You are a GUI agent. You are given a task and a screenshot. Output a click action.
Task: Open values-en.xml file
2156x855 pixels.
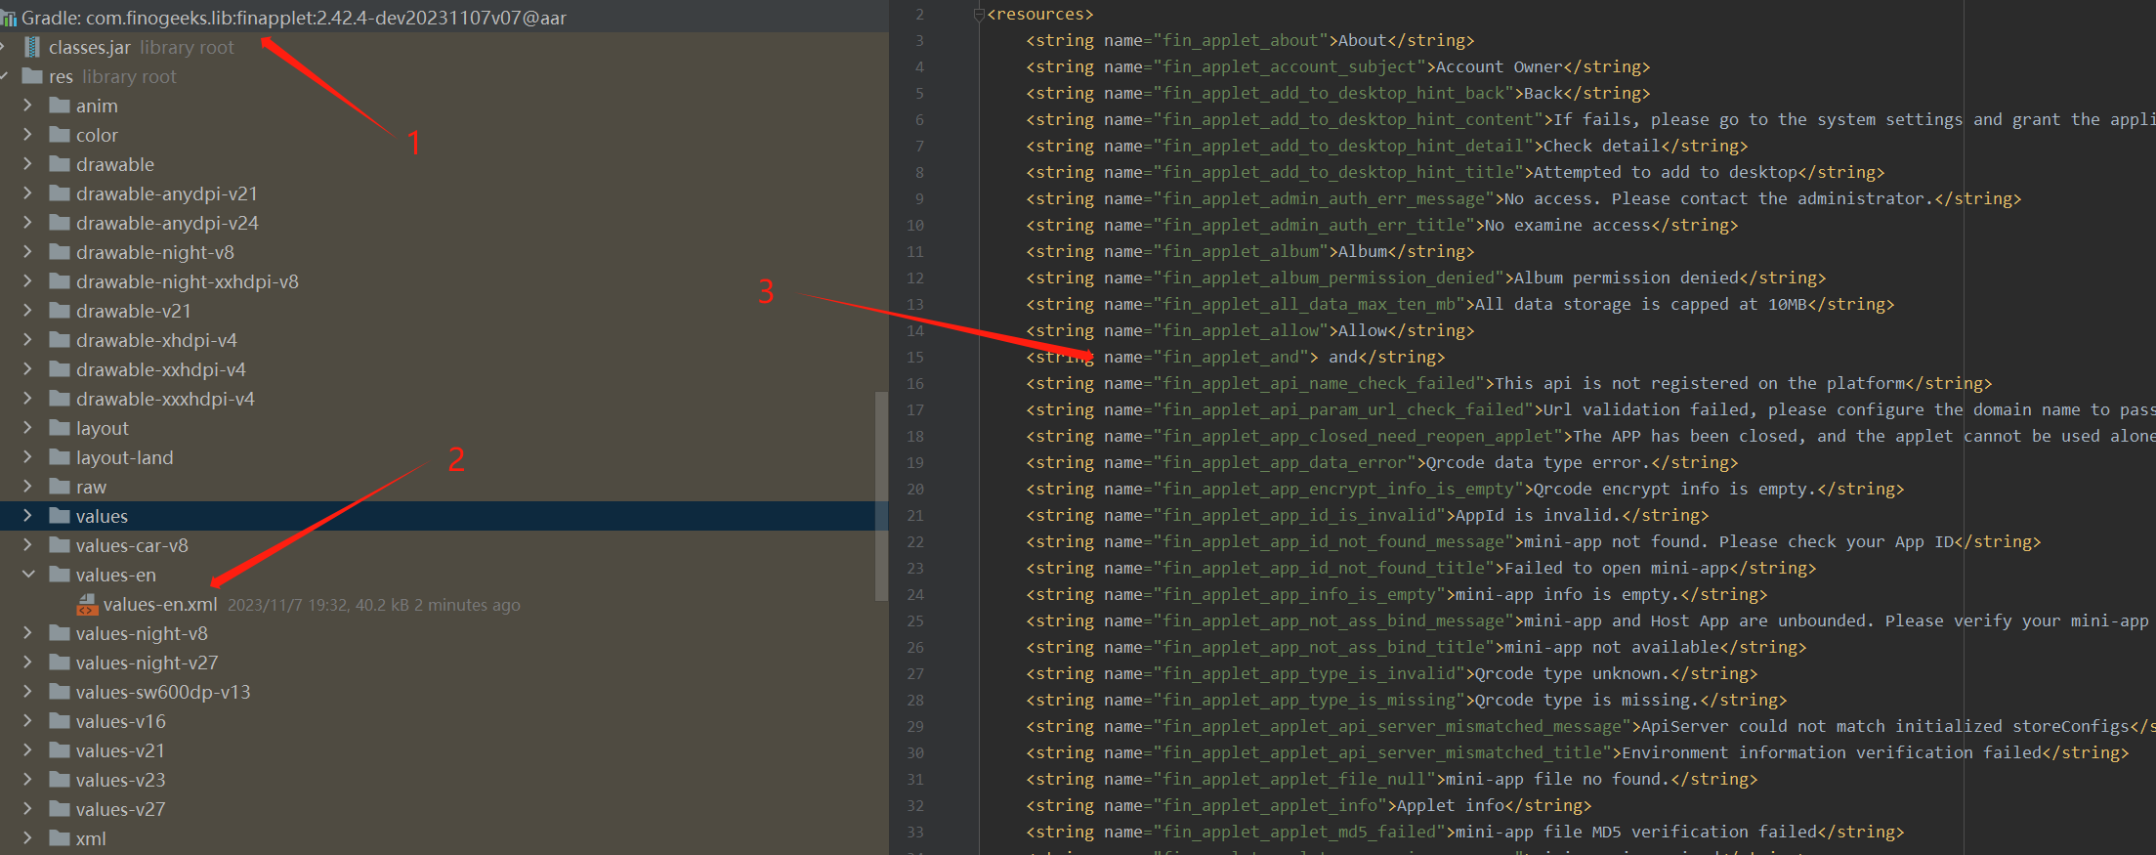160,605
